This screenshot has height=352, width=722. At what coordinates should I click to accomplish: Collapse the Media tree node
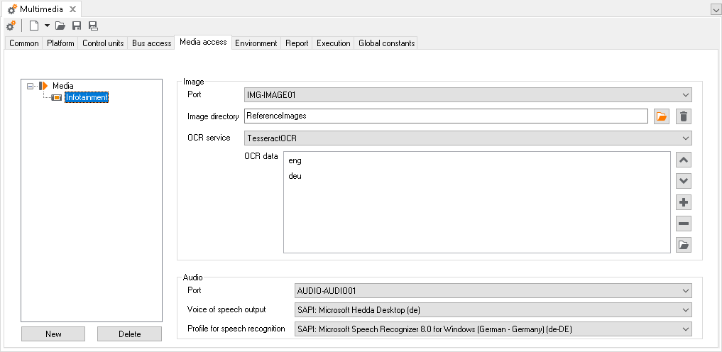(x=31, y=86)
